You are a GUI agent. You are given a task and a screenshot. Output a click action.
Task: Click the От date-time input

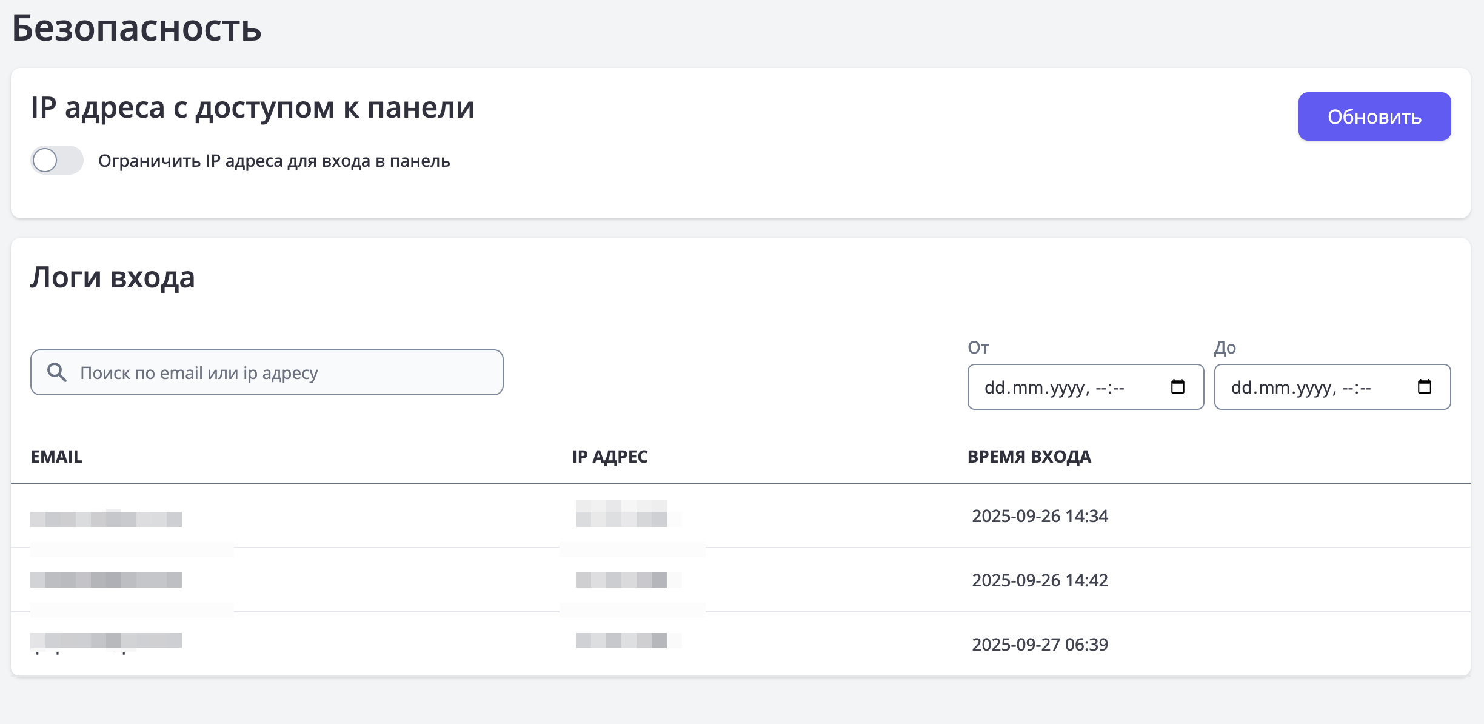(1055, 387)
